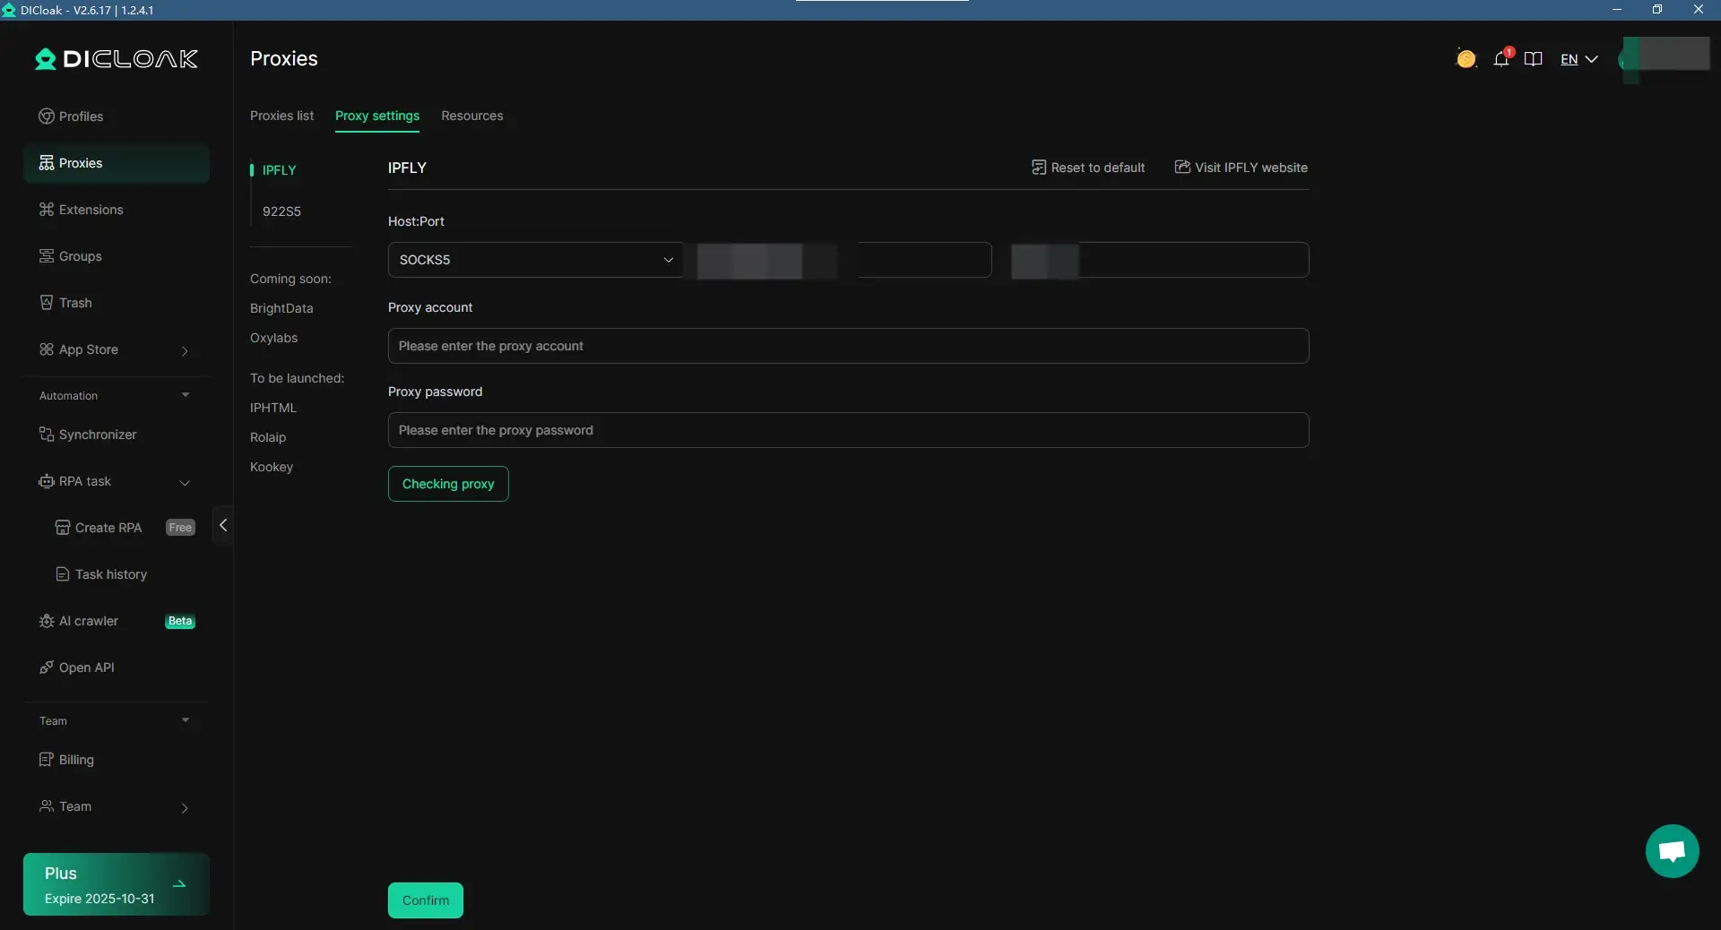Open the documentation book icon
The image size is (1721, 930).
coord(1534,59)
